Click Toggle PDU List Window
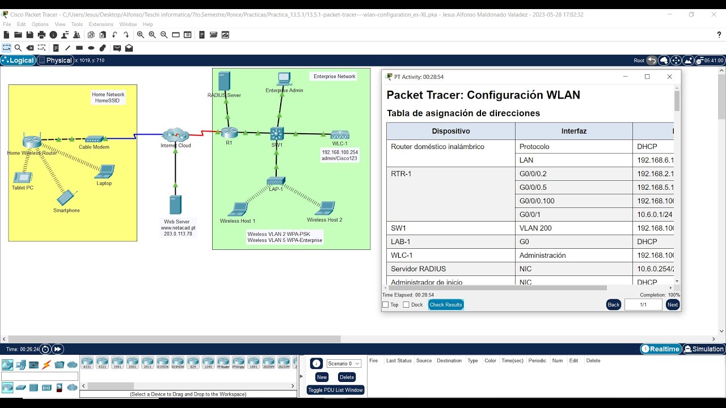The height and width of the screenshot is (408, 726). point(336,390)
